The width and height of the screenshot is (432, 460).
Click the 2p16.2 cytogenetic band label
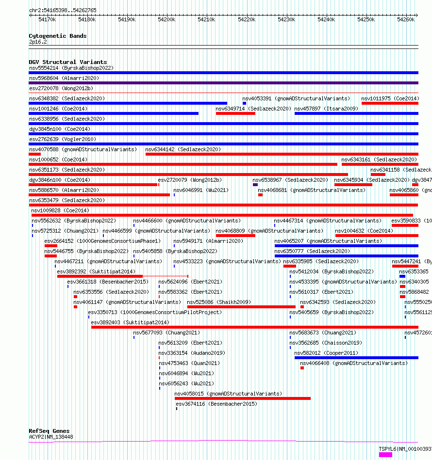click(38, 42)
